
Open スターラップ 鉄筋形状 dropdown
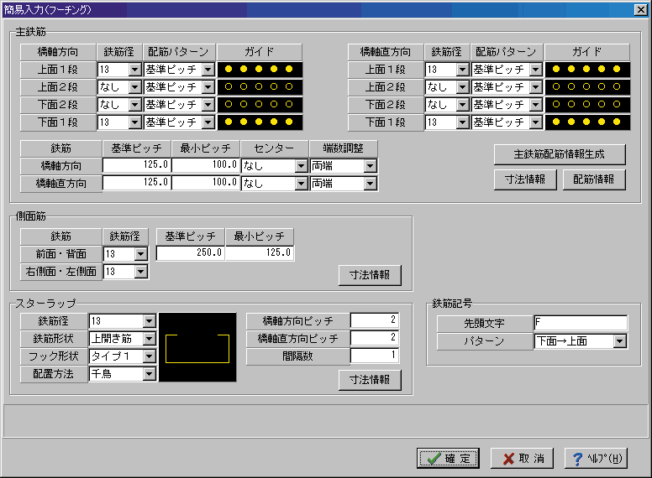[149, 339]
